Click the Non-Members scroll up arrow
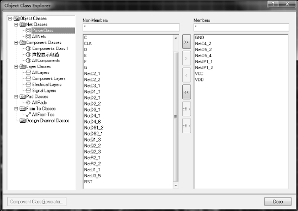The width and height of the screenshot is (298, 211). (176, 38)
